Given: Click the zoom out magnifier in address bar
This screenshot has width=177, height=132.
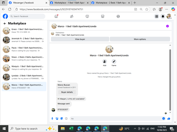Looking at the screenshot, I should pyautogui.click(x=141, y=9).
